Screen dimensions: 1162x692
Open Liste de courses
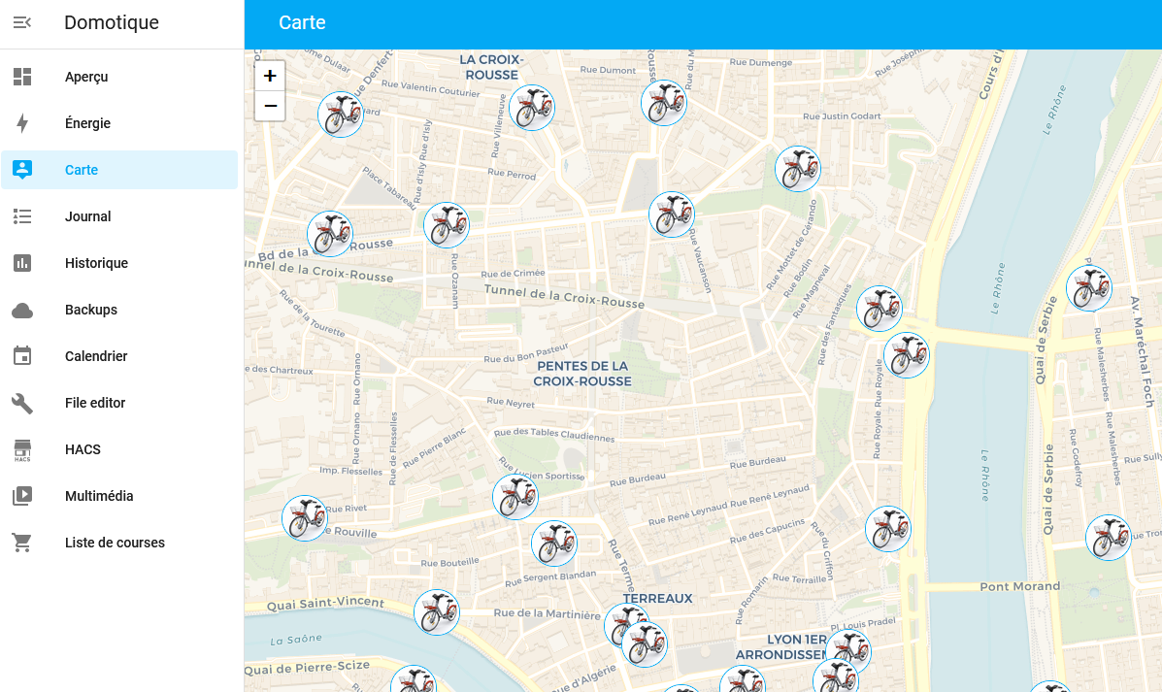tap(119, 543)
